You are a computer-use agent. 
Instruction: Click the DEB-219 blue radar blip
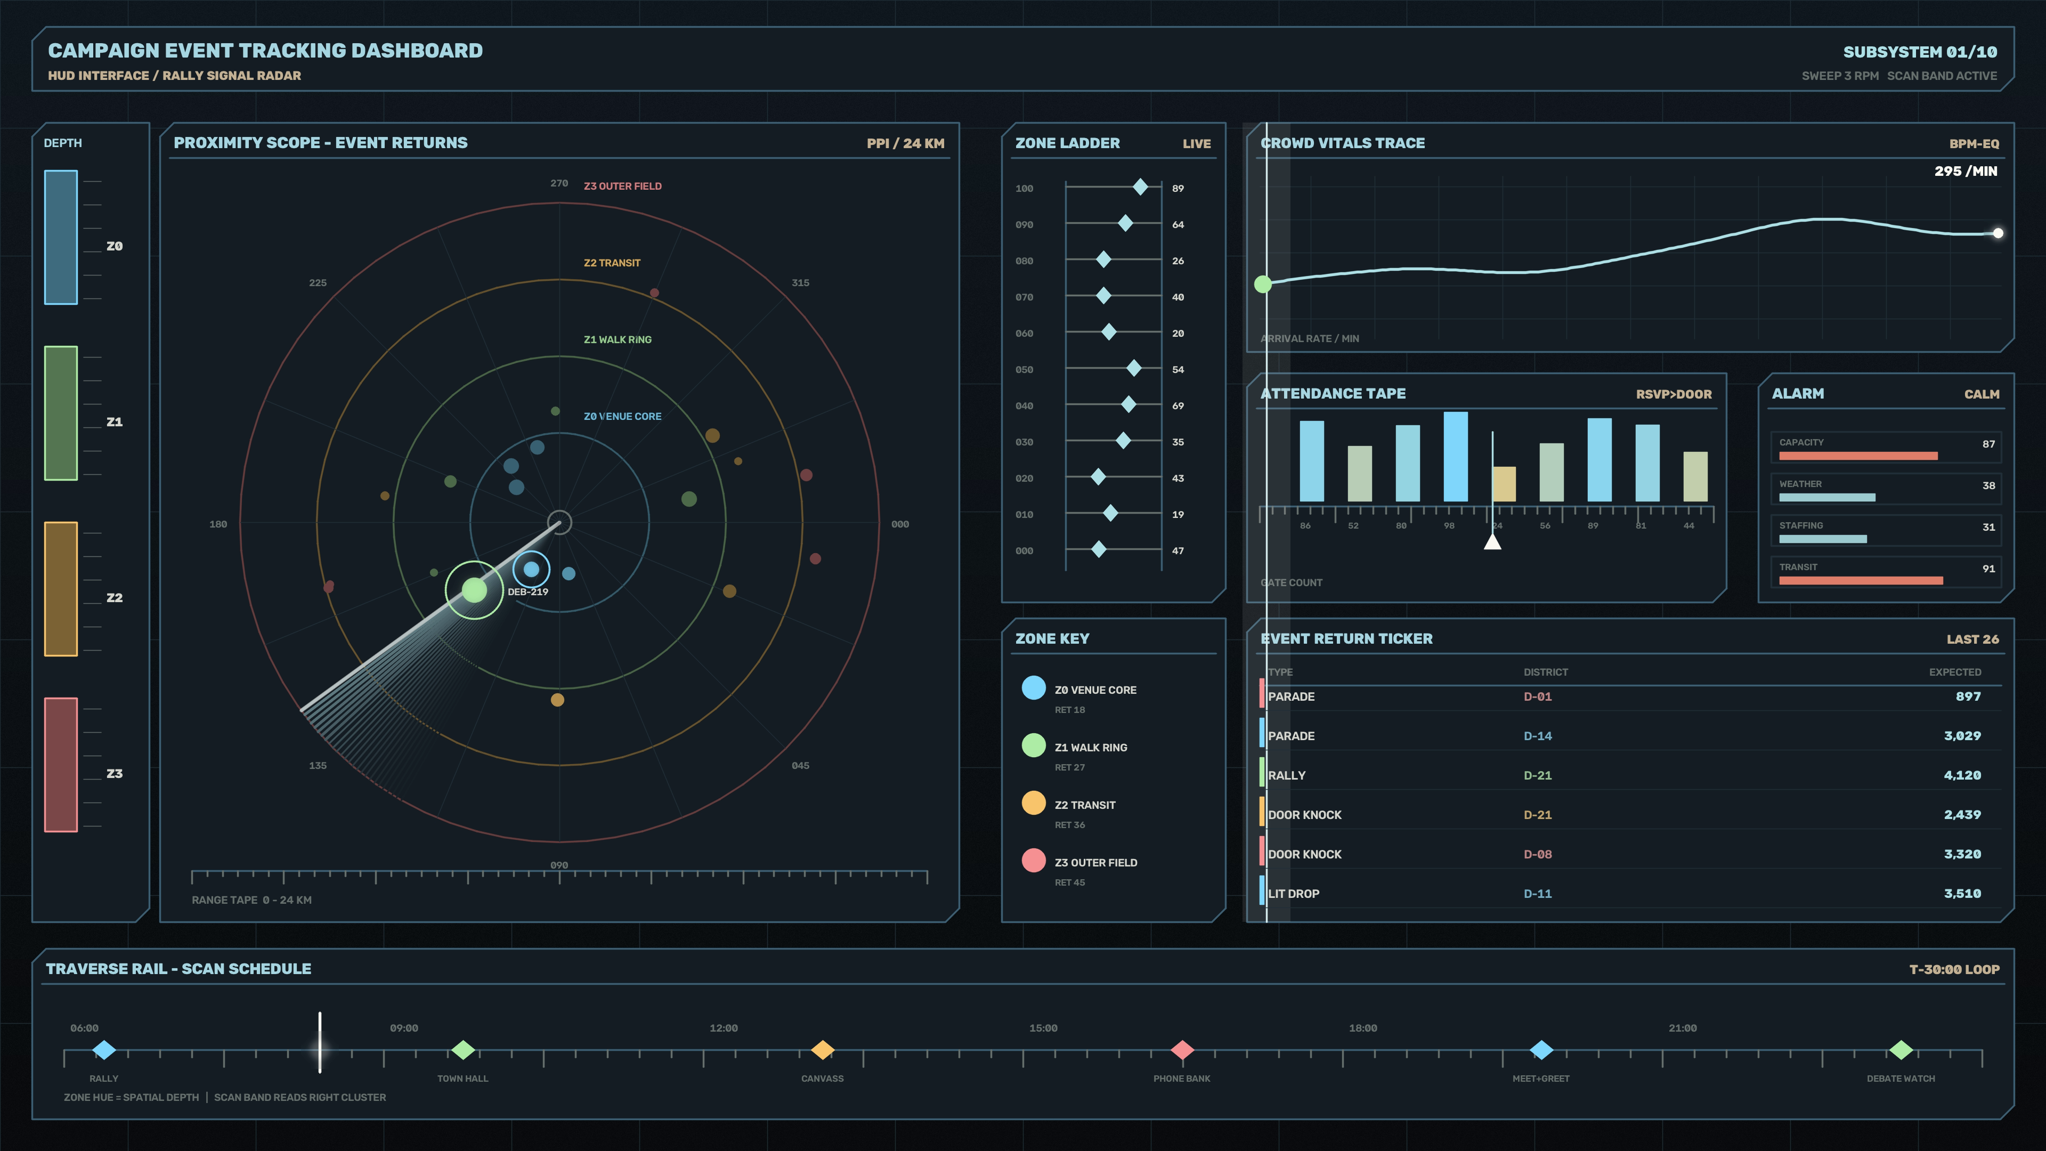(531, 569)
